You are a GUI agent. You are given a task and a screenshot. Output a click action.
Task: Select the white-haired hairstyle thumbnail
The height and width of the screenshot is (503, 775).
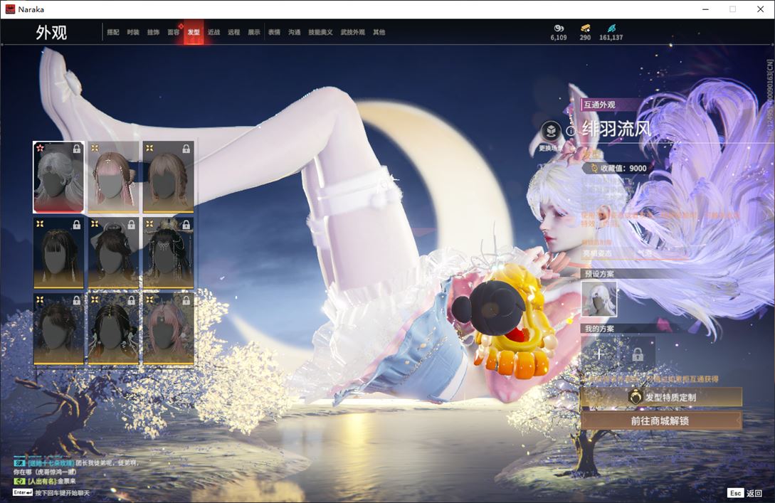[58, 176]
